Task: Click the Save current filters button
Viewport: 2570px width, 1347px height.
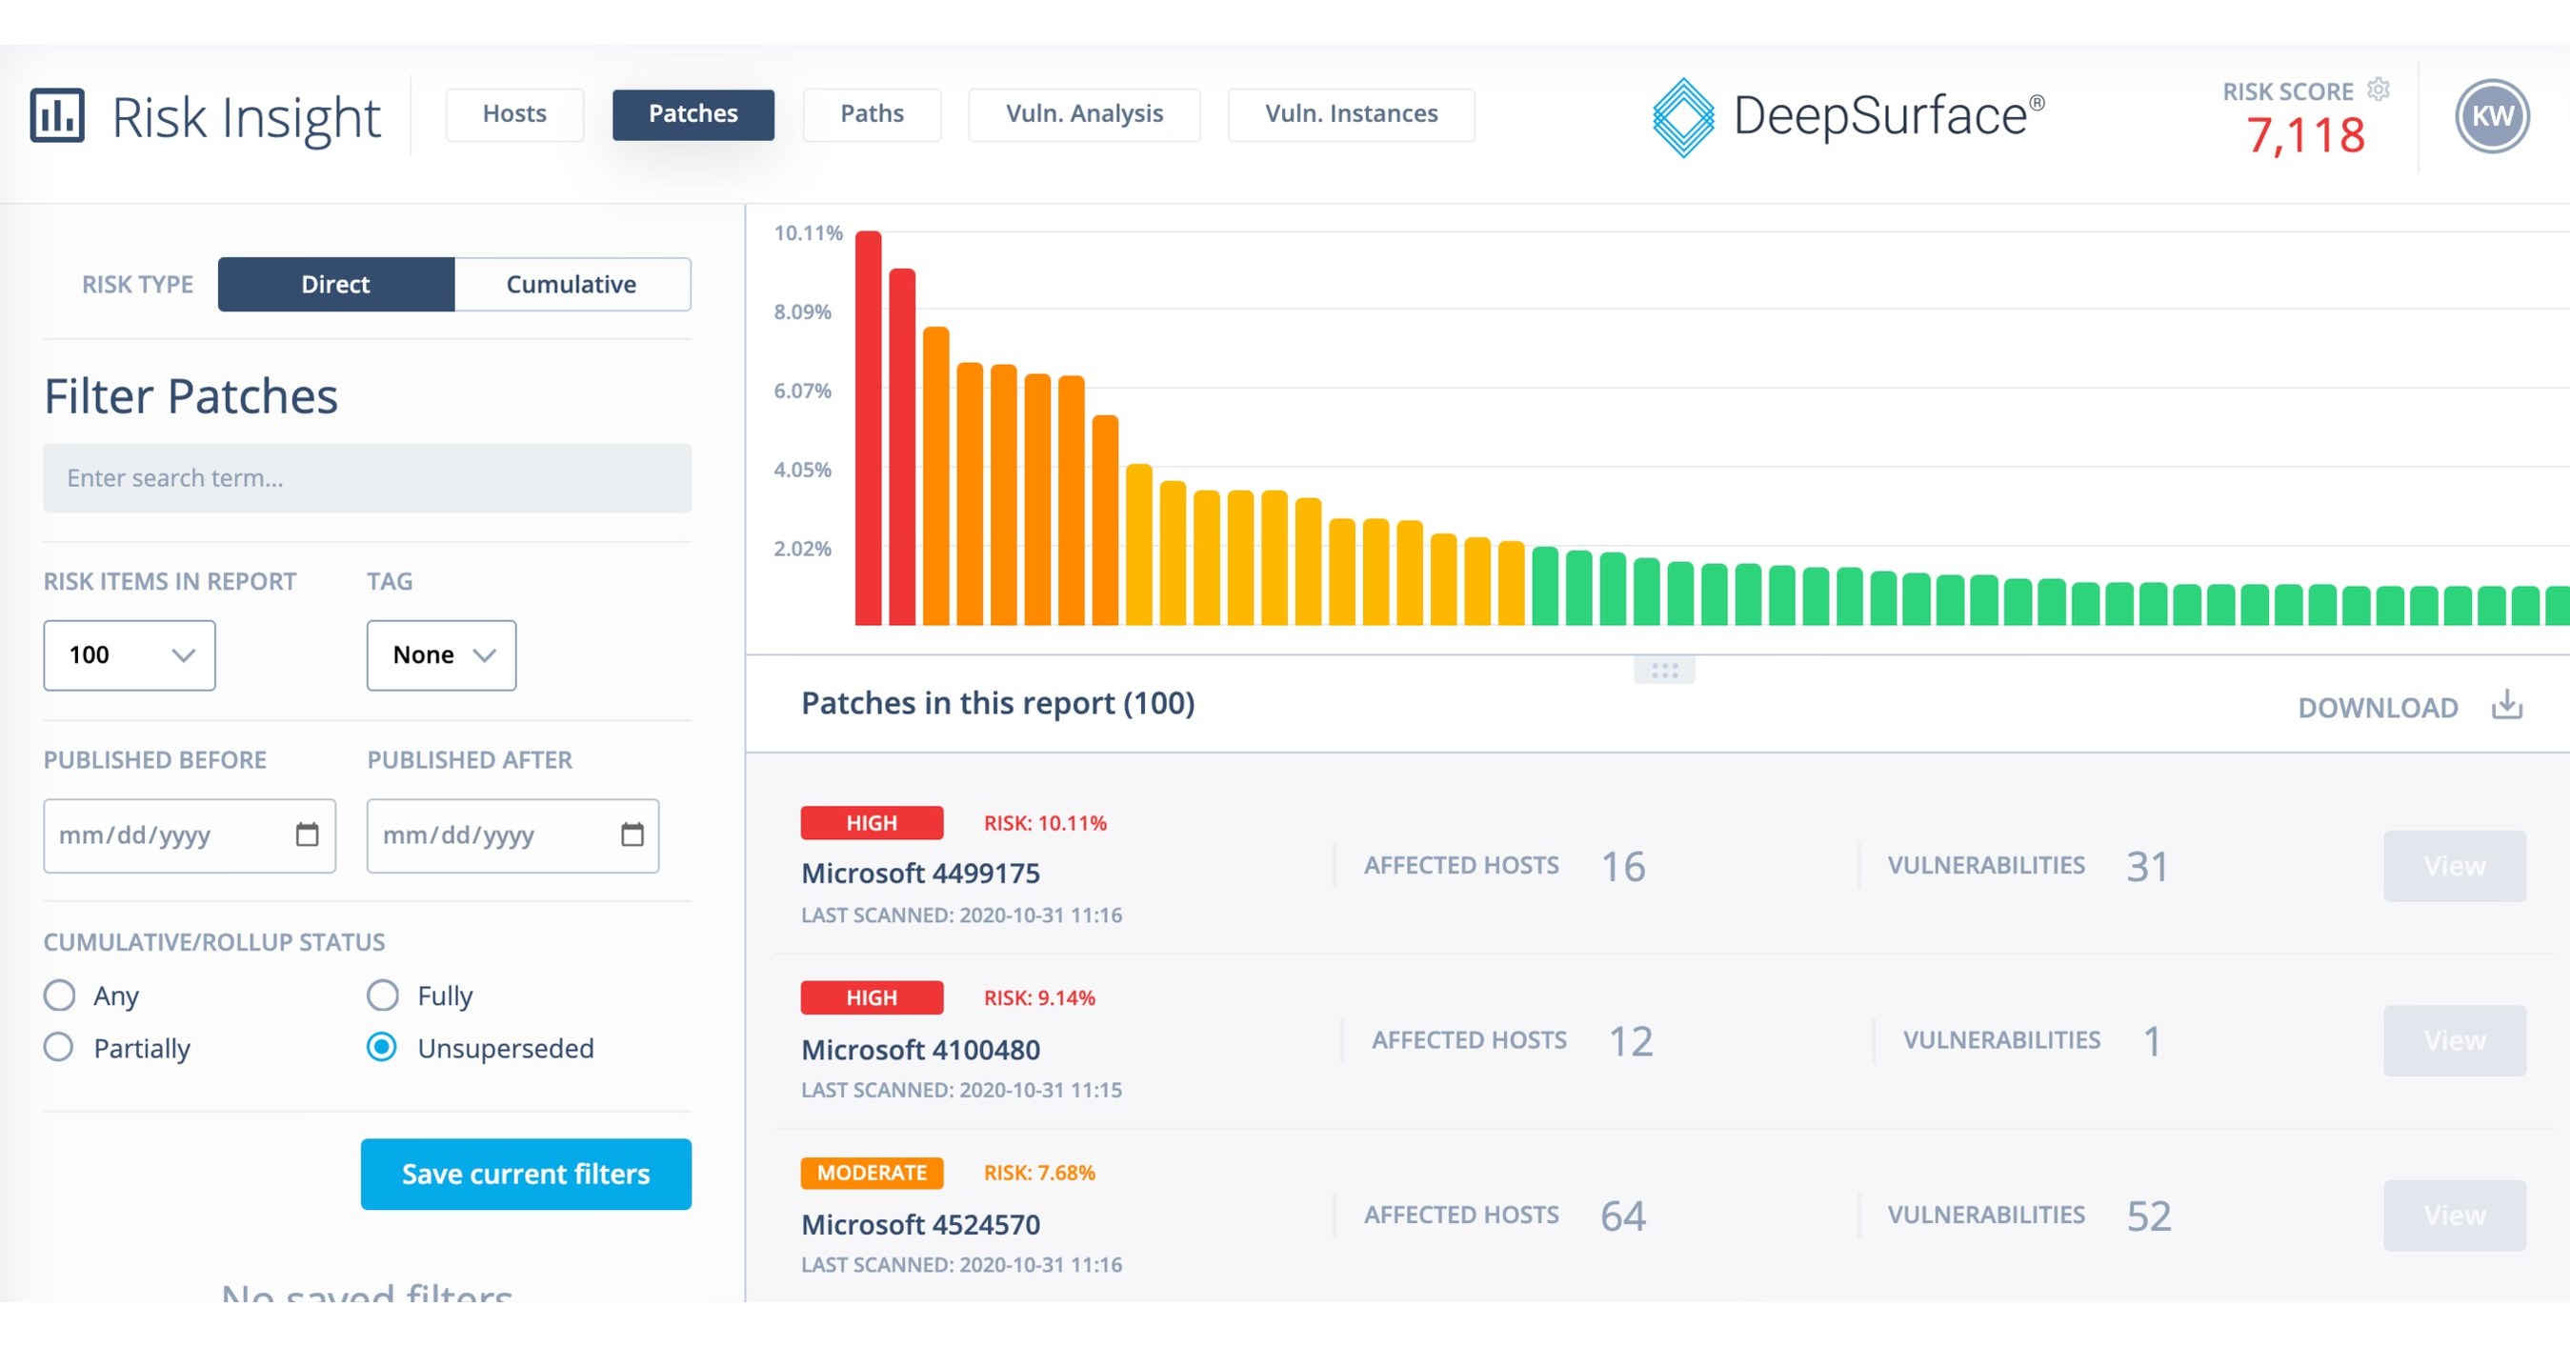Action: (525, 1174)
